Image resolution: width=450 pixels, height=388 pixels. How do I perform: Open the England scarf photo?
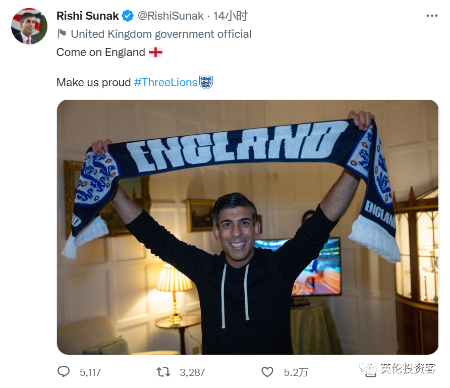pos(247,227)
